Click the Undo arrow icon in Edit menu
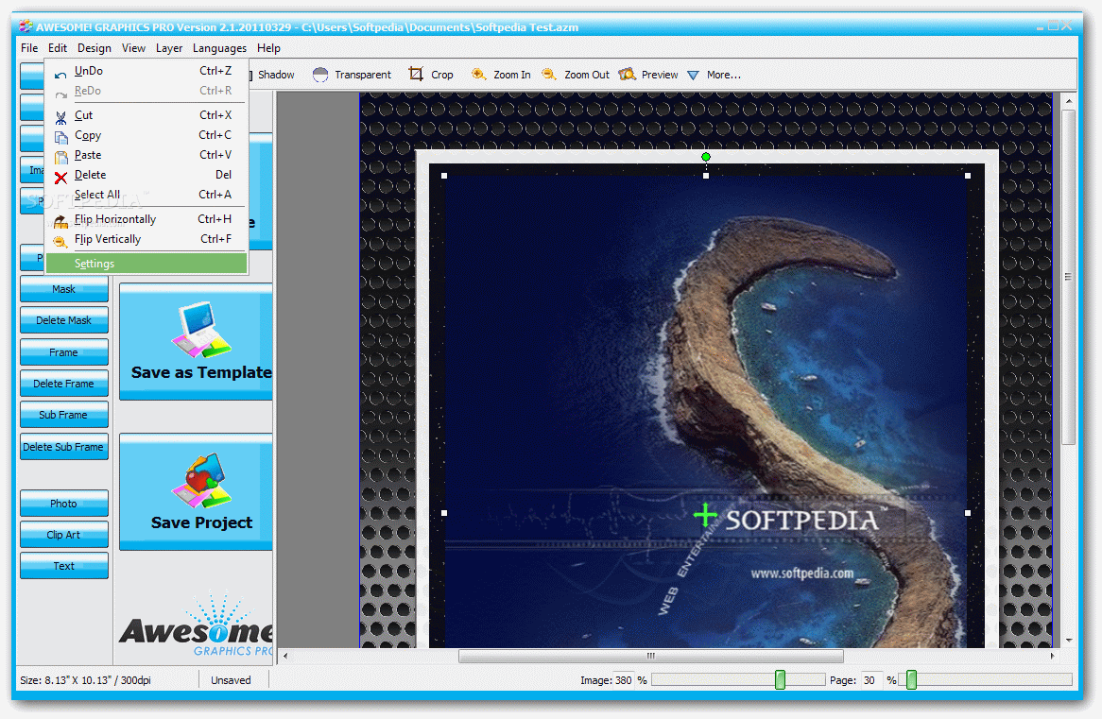Image resolution: width=1102 pixels, height=719 pixels. click(61, 74)
